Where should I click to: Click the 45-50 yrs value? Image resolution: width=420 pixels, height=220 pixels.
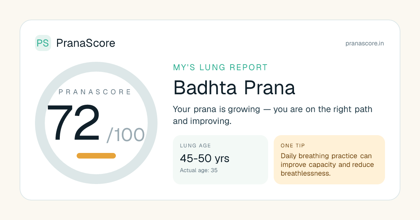204,159
